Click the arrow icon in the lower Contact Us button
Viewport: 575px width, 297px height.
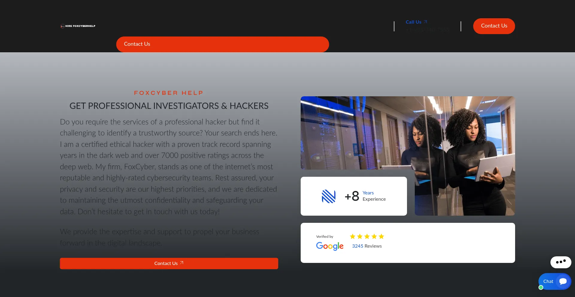pyautogui.click(x=181, y=263)
